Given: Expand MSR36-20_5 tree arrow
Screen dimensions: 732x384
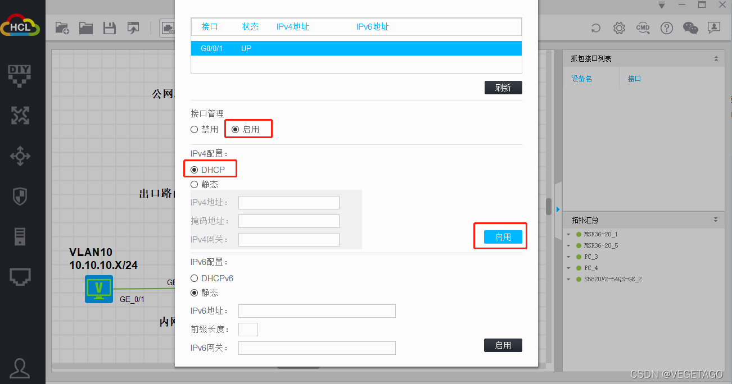Looking at the screenshot, I should tap(568, 246).
